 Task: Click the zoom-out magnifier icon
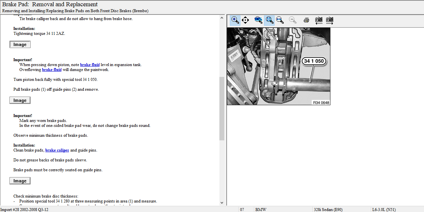293,20
